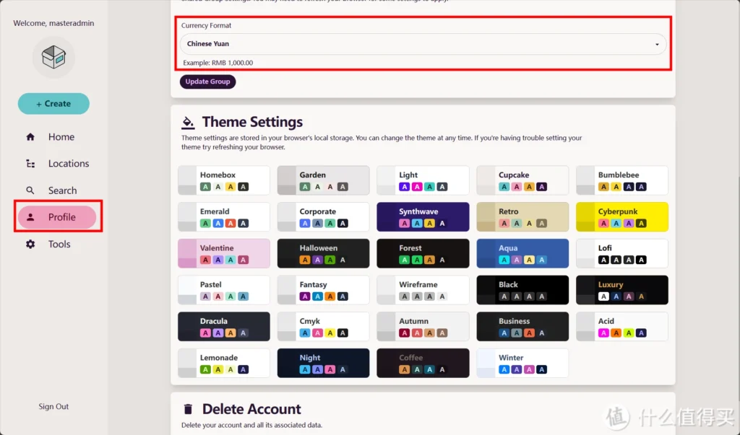
Task: Click the Tools gear icon
Action: click(x=30, y=245)
